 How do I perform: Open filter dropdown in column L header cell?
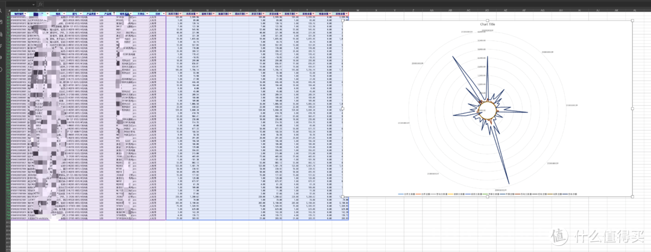pos(181,14)
